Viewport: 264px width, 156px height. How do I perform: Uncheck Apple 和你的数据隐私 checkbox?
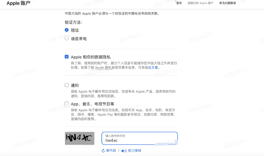[67, 57]
